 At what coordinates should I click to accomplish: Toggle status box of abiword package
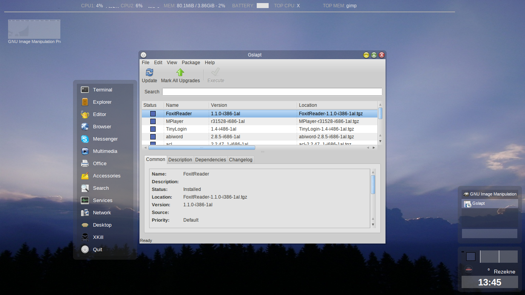[x=153, y=137]
